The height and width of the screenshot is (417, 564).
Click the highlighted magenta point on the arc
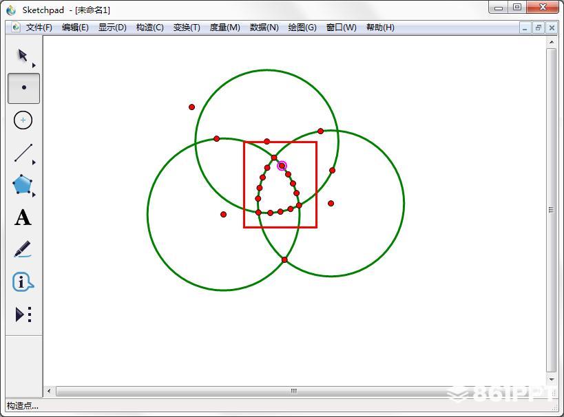(282, 166)
